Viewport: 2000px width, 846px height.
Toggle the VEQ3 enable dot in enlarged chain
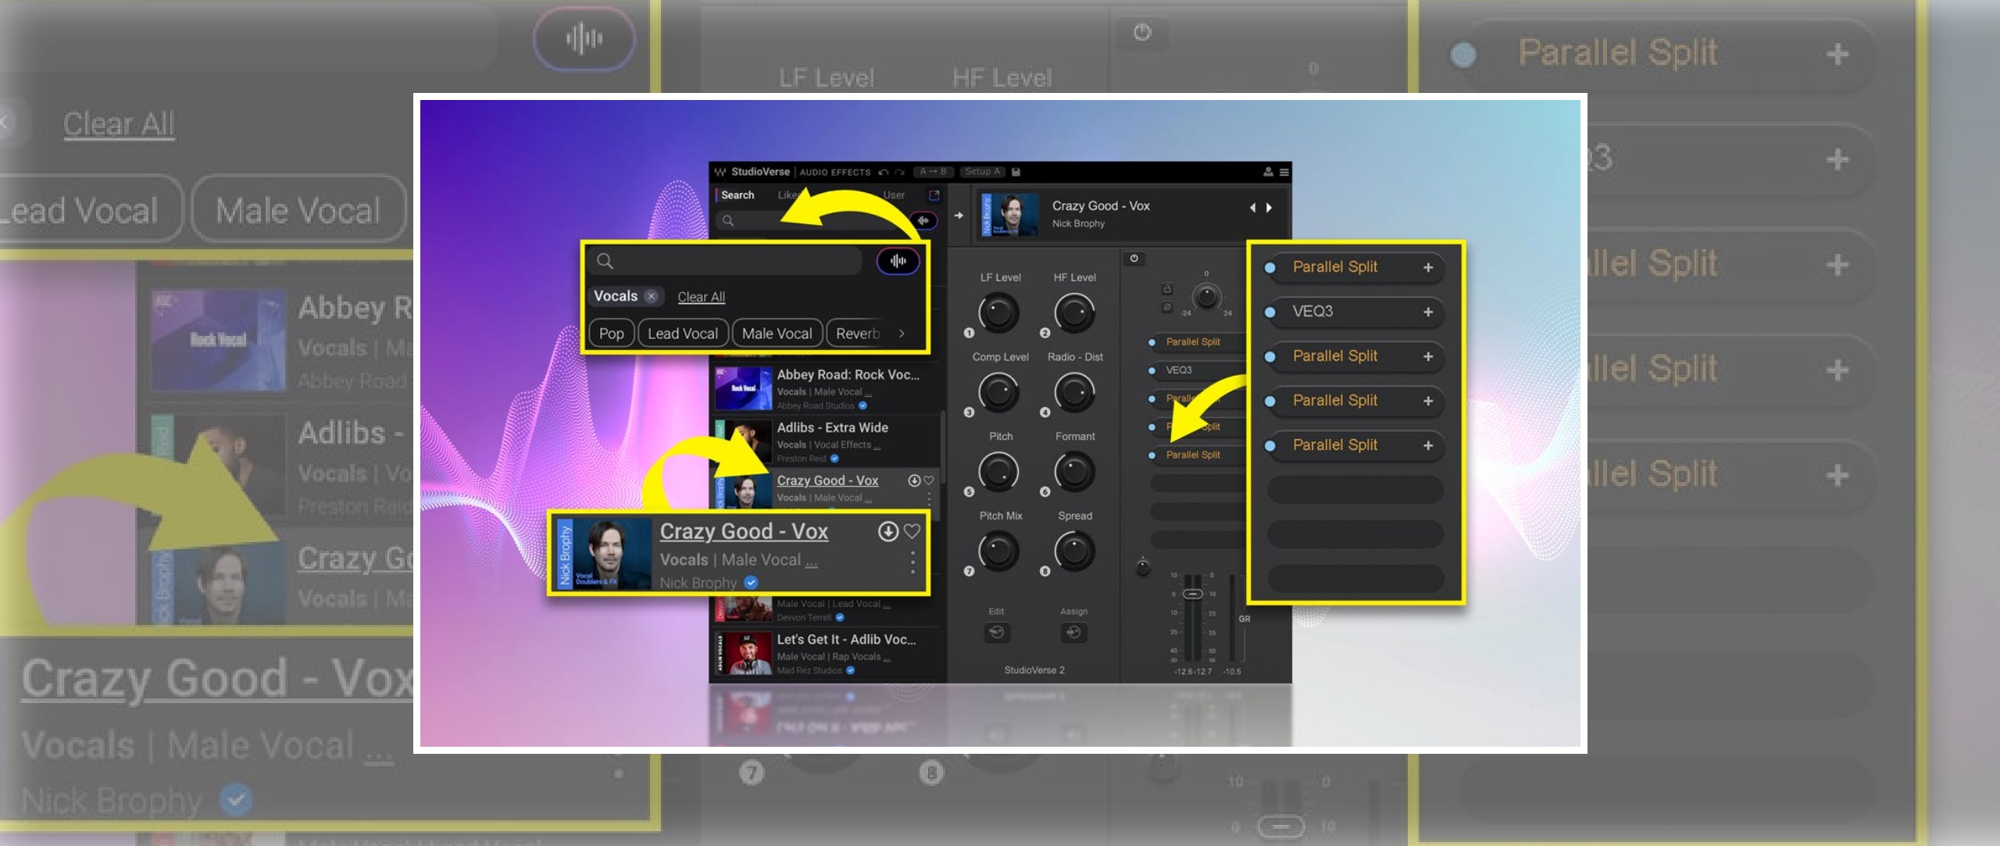1270,312
